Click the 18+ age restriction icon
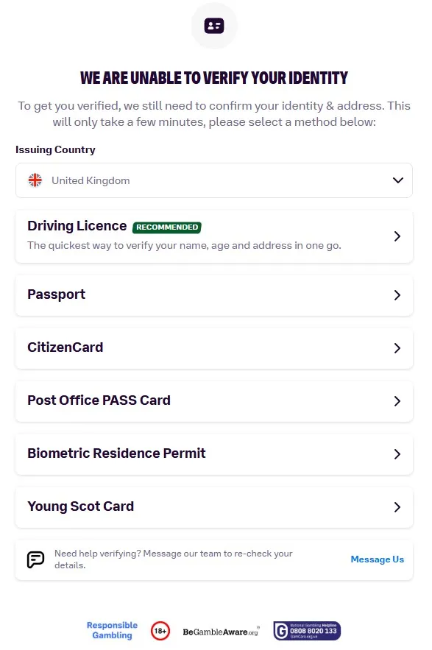The width and height of the screenshot is (432, 650). coord(161,631)
